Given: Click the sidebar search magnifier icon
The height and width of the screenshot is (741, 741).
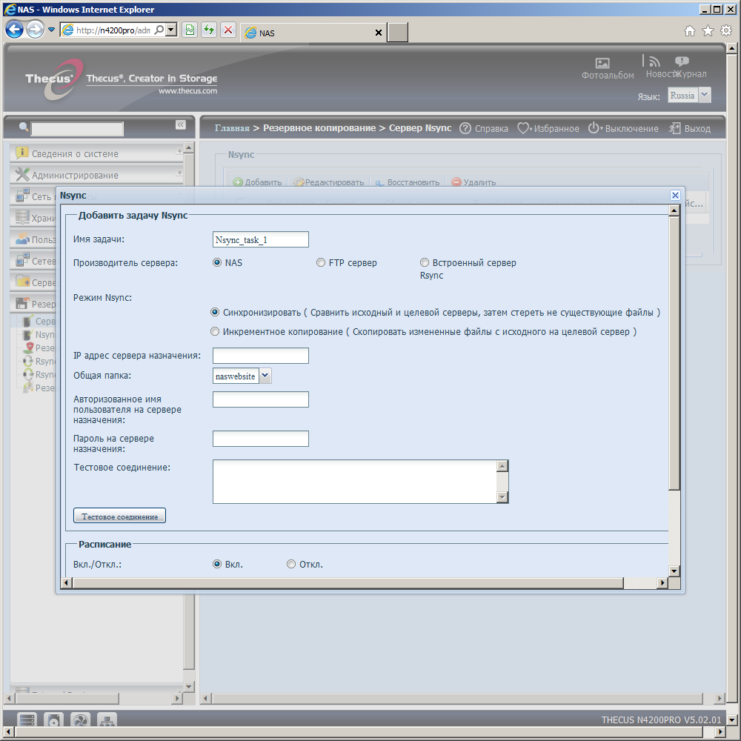Looking at the screenshot, I should pyautogui.click(x=24, y=127).
